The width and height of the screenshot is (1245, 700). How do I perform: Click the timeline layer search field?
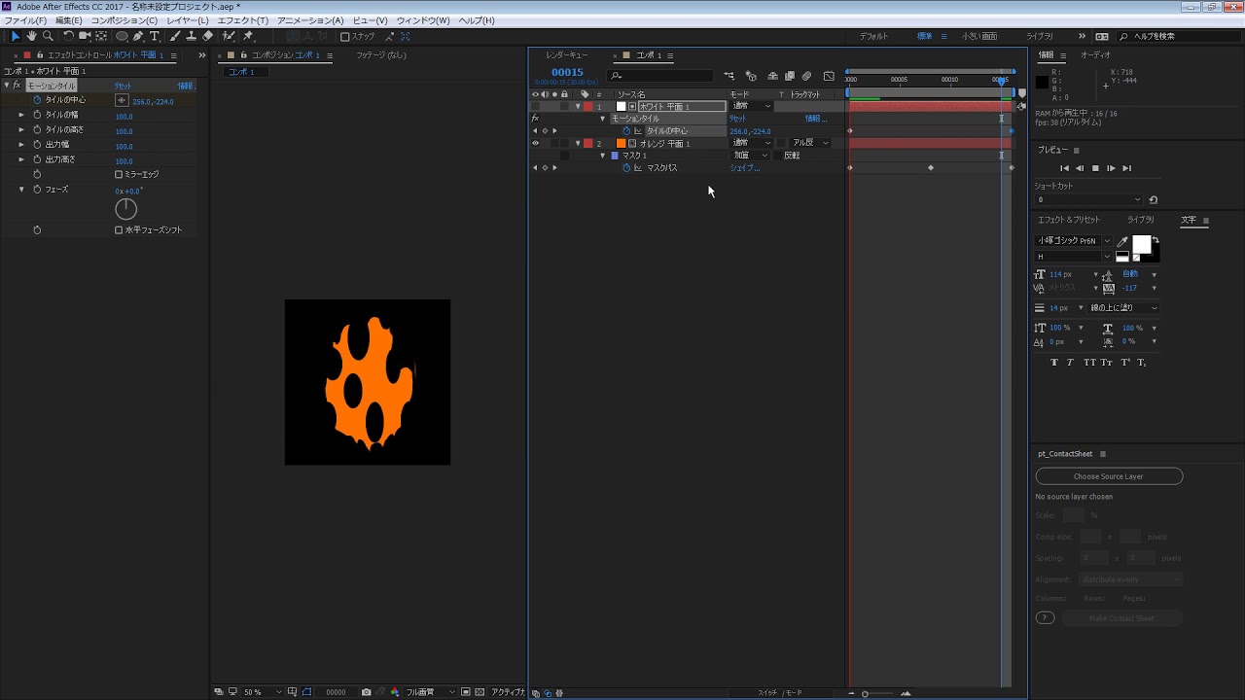pyautogui.click(x=661, y=76)
